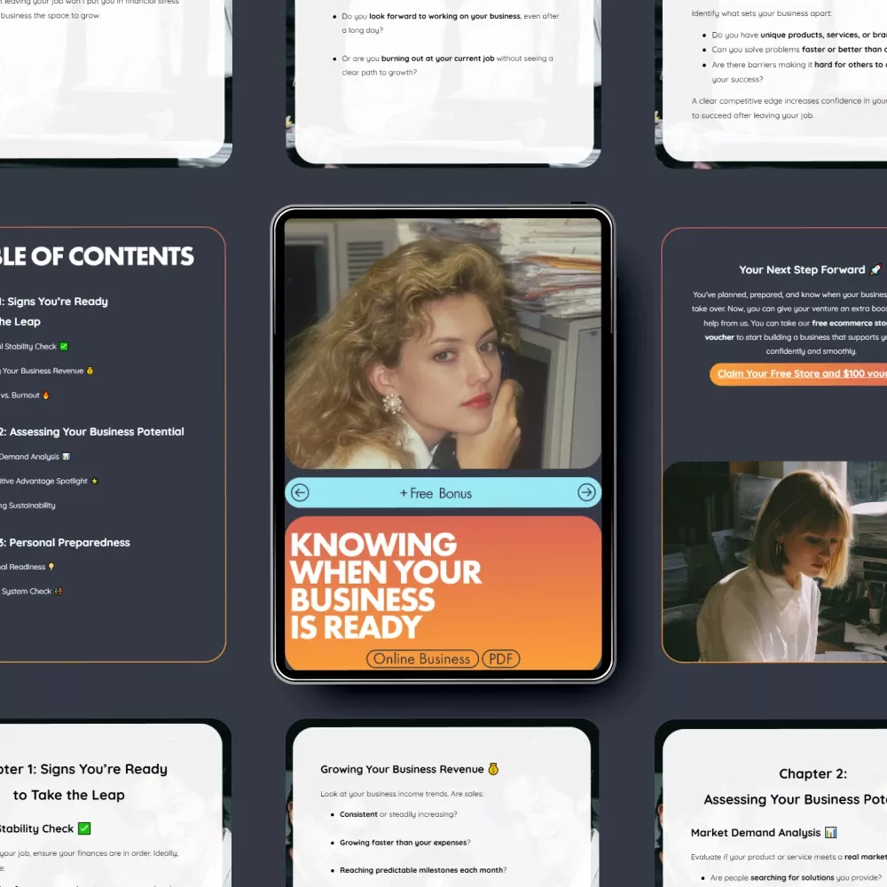Click Claim Your Free Store link
Image resolution: width=887 pixels, height=887 pixels.
coord(800,373)
